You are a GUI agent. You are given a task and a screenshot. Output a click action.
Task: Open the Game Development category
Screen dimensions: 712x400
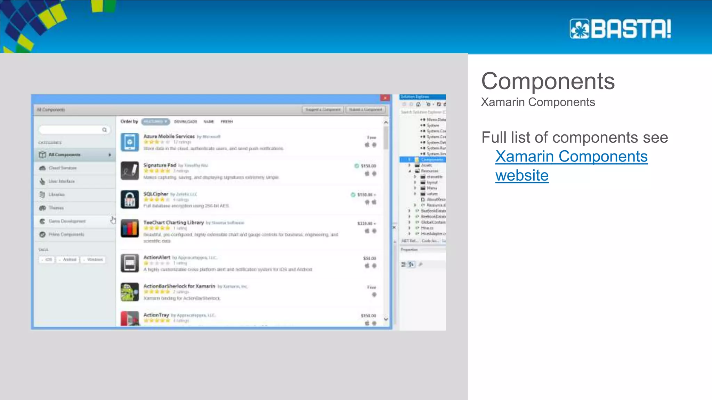tap(75, 221)
